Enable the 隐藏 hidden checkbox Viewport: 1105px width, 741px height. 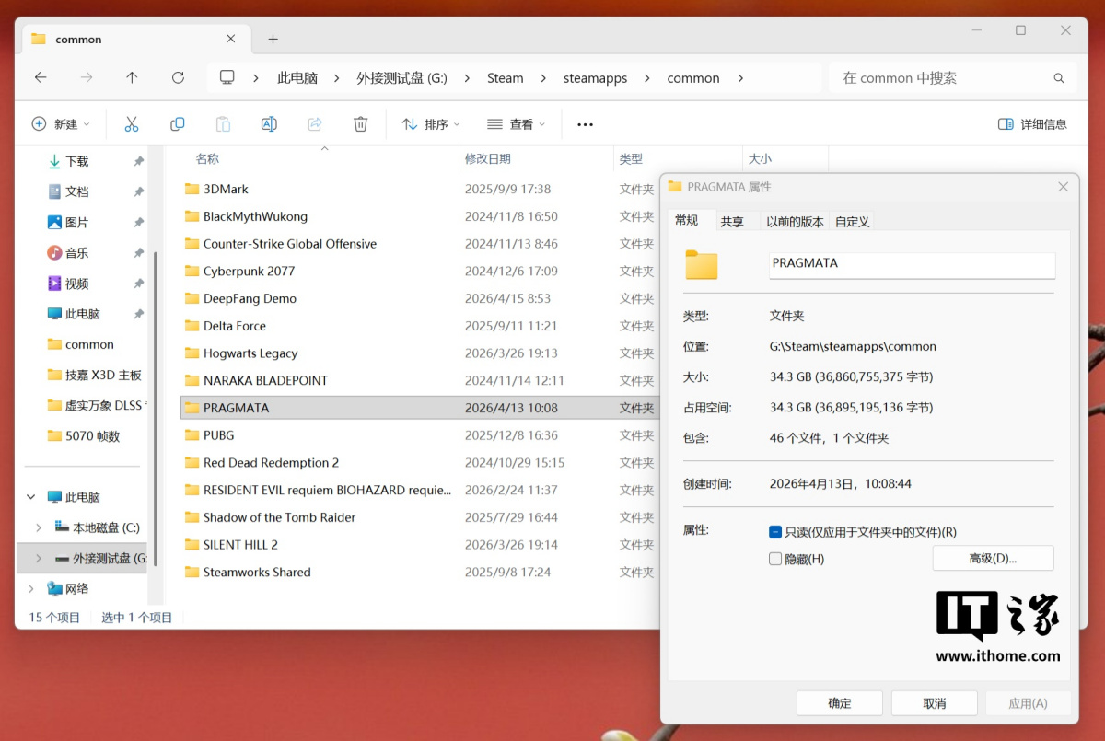[x=775, y=559]
